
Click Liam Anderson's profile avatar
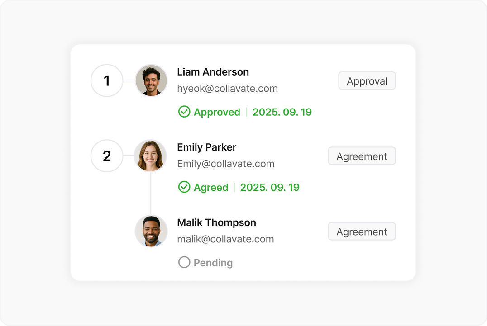pyautogui.click(x=151, y=80)
